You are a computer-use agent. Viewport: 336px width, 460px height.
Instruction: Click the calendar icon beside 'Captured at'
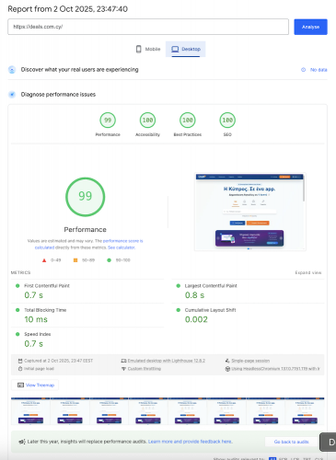(x=20, y=361)
